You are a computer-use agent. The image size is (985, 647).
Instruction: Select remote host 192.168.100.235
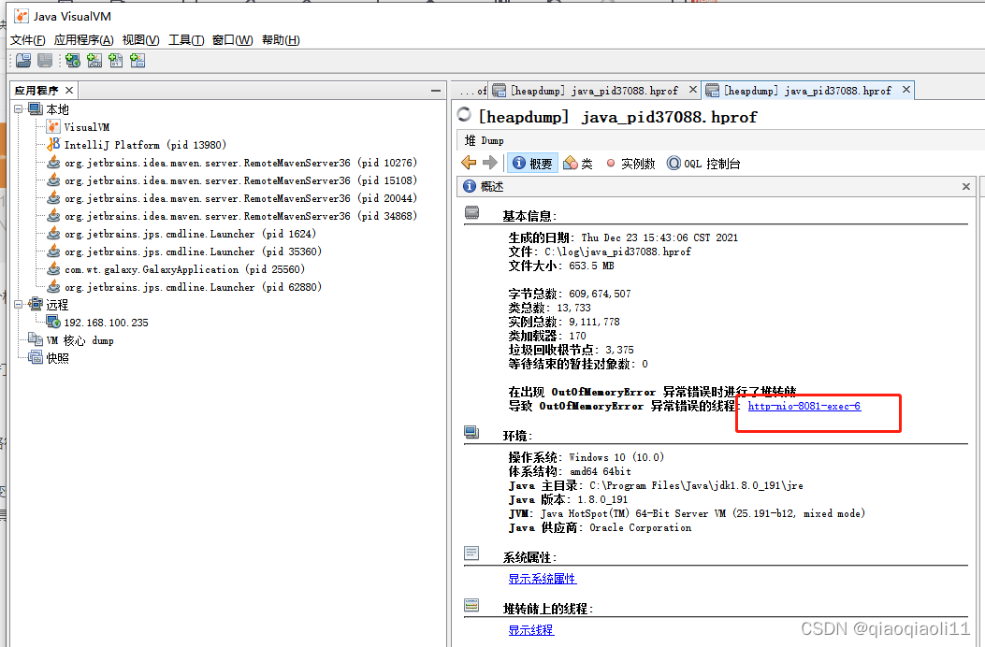[x=106, y=323]
